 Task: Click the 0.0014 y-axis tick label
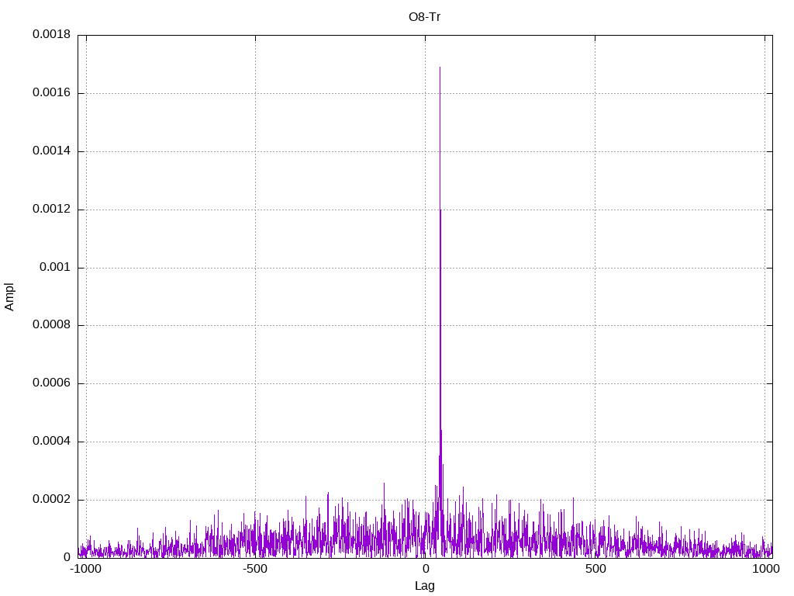click(51, 151)
